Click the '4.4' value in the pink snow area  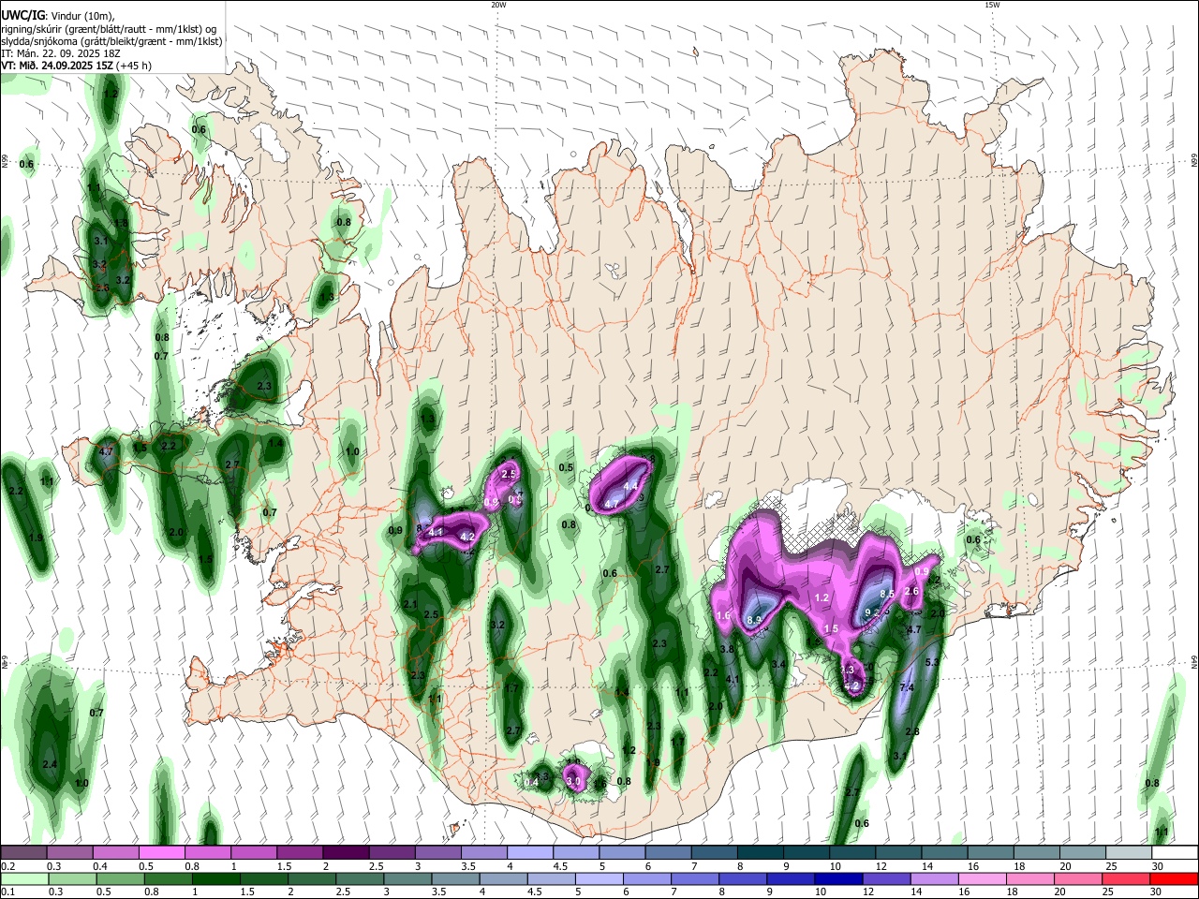click(x=630, y=486)
